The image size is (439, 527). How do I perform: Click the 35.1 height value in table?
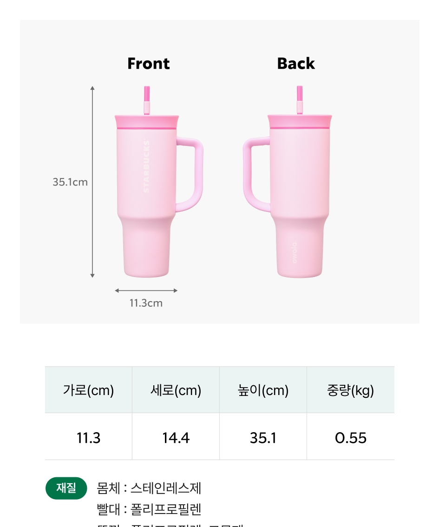pyautogui.click(x=263, y=438)
